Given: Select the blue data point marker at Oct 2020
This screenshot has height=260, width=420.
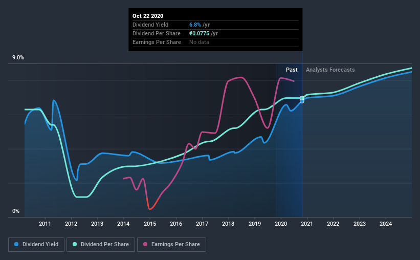Looking at the screenshot, I should click(x=302, y=101).
